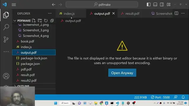
Task: Open result2.pdf in Explorer
Action: pyautogui.click(x=34, y=80)
